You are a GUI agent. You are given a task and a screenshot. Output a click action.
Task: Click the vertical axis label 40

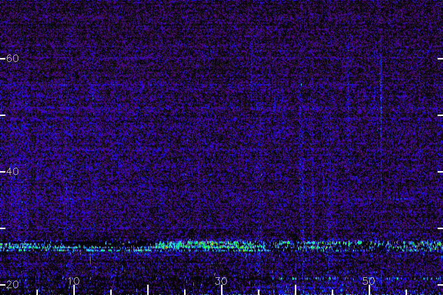coord(12,172)
